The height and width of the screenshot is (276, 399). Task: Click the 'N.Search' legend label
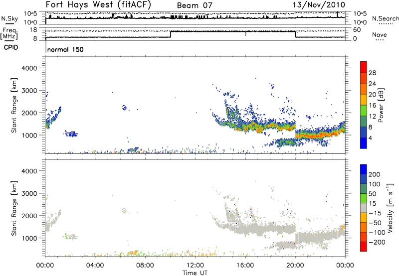(385, 18)
